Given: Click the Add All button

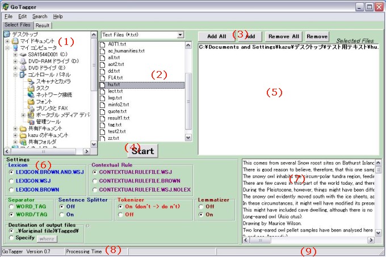Looking at the screenshot, I should [217, 36].
